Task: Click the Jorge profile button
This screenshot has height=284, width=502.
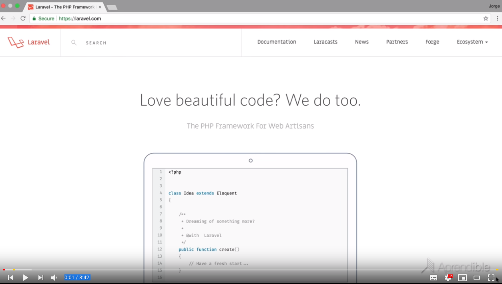Action: point(494,6)
